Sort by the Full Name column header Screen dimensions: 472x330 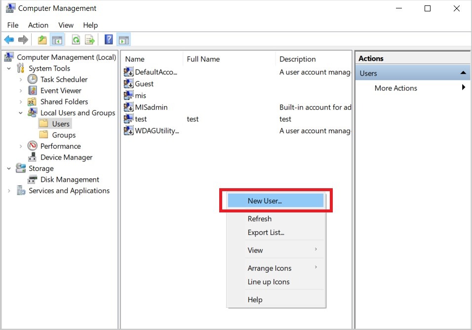coord(203,59)
